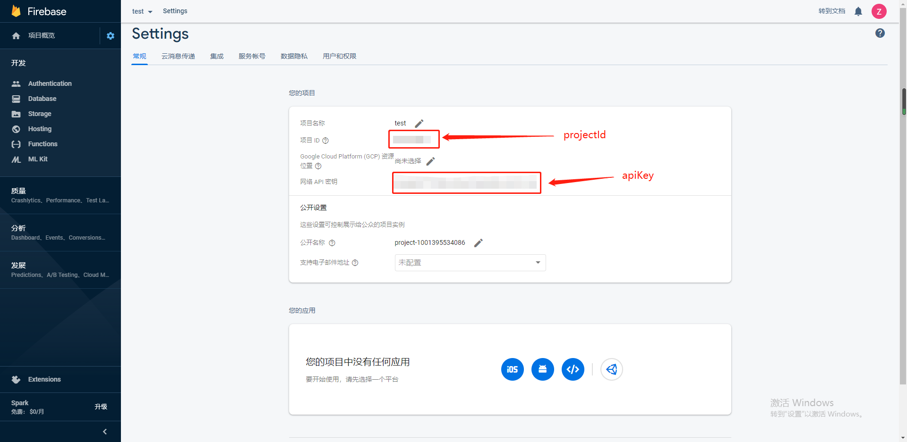This screenshot has width=907, height=442.
Task: Switch to the 云消息传递 tab
Action: pos(178,56)
